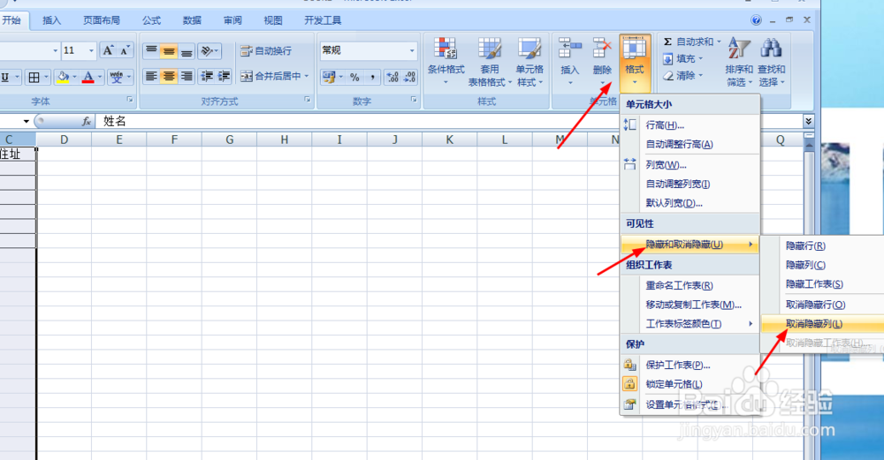Click the Decrease Font Size icon
Viewport: 884px width, 460px height.
125,50
